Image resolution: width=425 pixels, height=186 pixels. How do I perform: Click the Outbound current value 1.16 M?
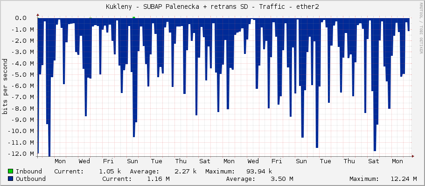coord(158,179)
